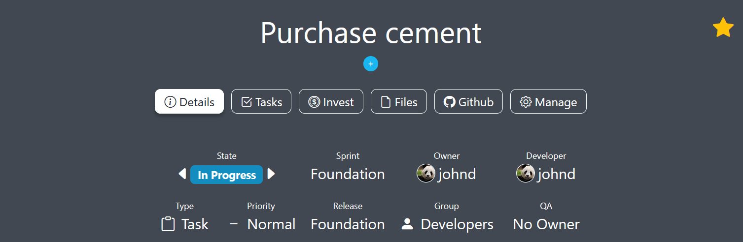Advance state with right arrow
Image resolution: width=743 pixels, height=242 pixels.
pyautogui.click(x=271, y=174)
